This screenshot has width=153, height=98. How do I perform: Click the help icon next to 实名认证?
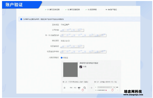point(69,41)
